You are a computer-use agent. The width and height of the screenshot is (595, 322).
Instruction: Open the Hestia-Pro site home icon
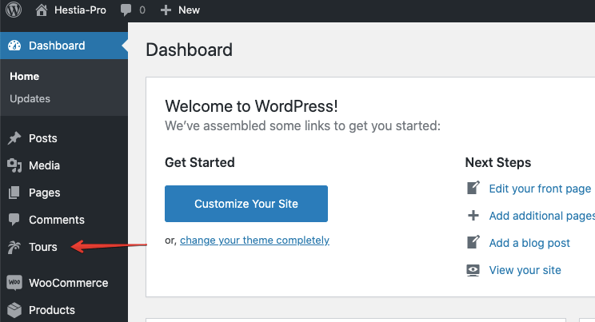click(42, 10)
